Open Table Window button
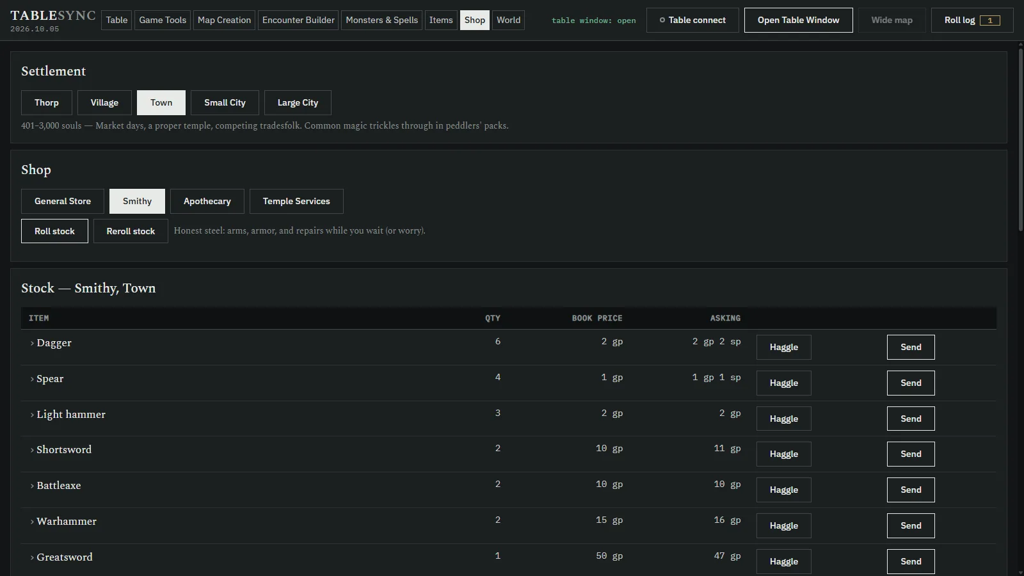The width and height of the screenshot is (1024, 576). coord(798,20)
